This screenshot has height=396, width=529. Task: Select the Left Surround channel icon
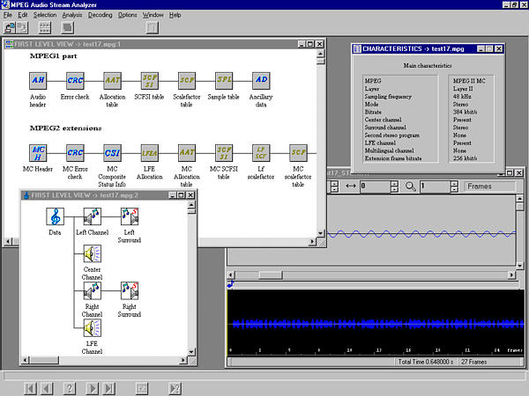coord(130,216)
